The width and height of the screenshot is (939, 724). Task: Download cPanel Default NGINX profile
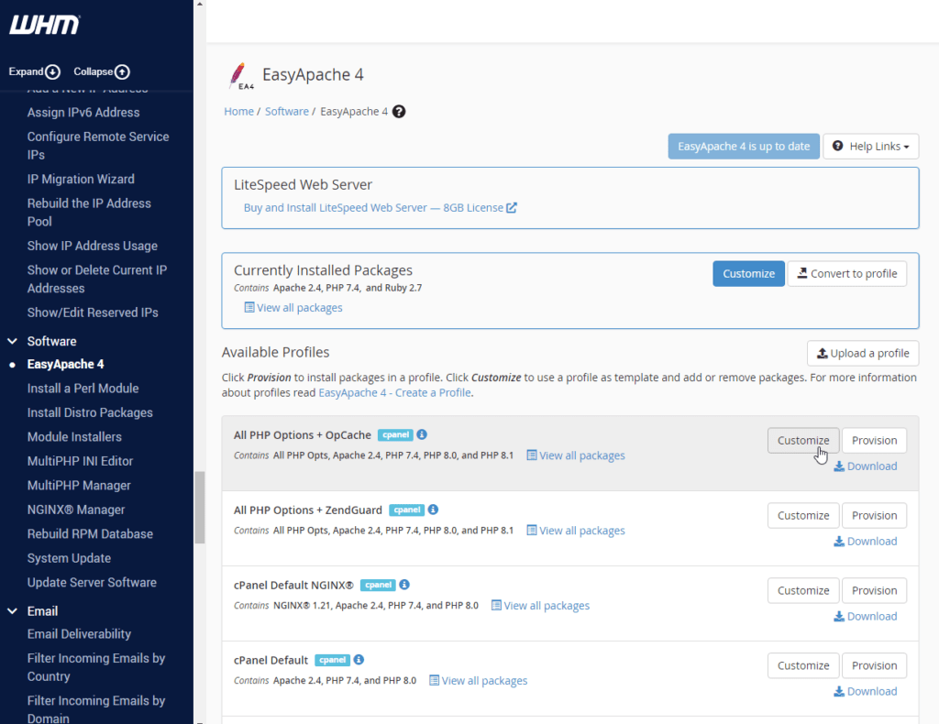coord(866,617)
